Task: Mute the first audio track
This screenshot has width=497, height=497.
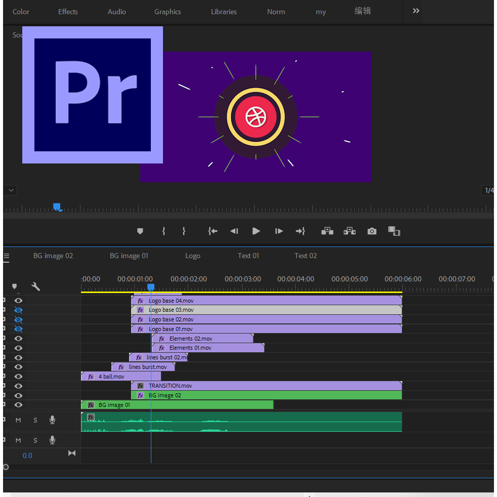Action: point(18,420)
